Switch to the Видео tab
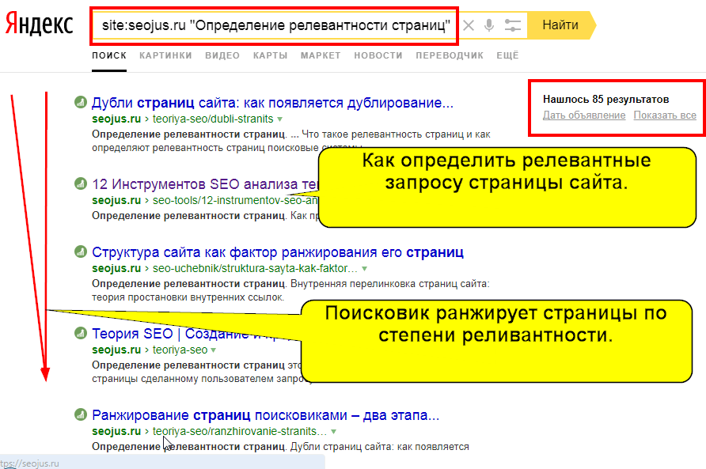Image resolution: width=706 pixels, height=469 pixels. tap(222, 55)
